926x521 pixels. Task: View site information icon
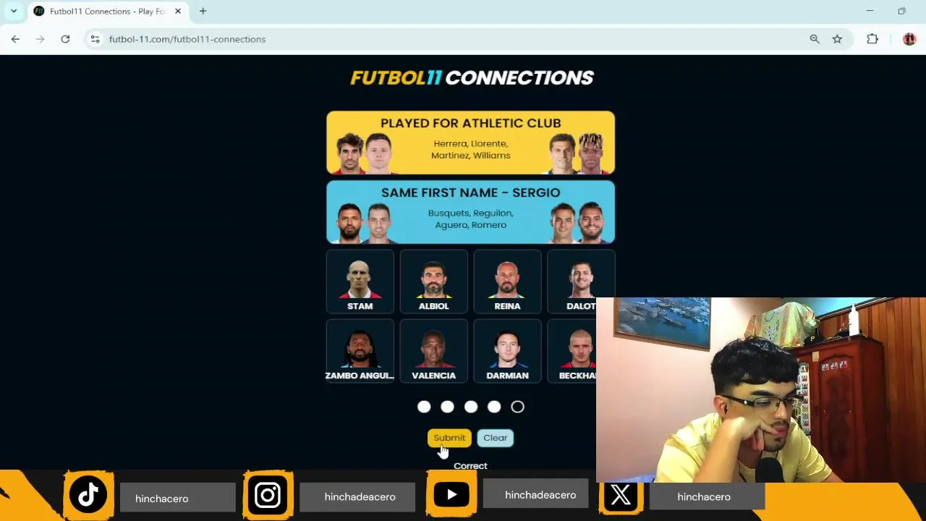(95, 39)
